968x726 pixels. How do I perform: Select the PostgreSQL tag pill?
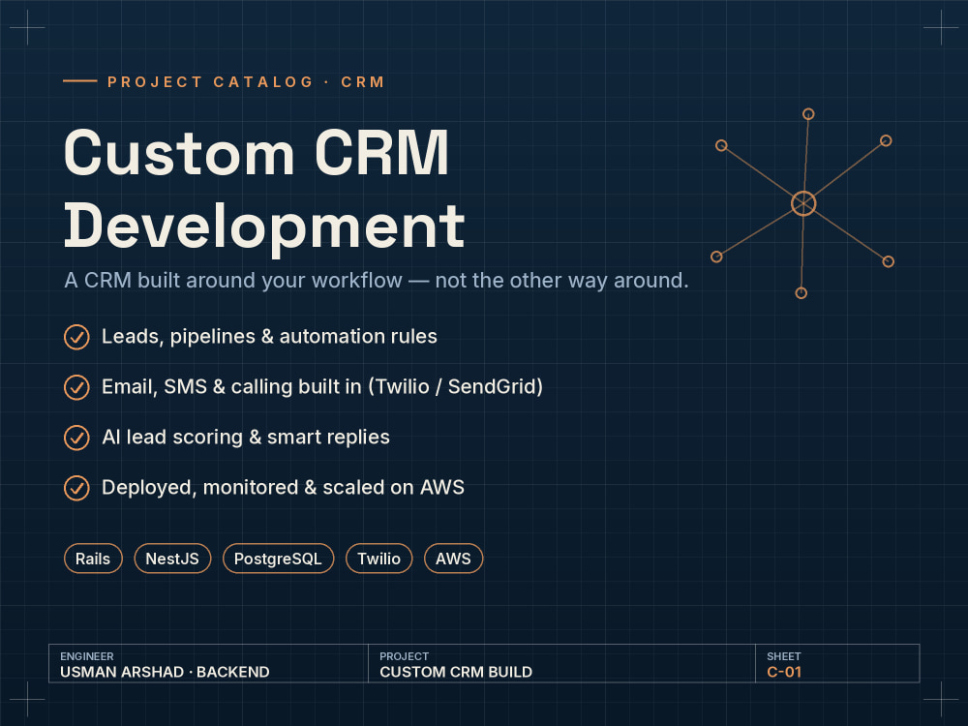pyautogui.click(x=278, y=559)
